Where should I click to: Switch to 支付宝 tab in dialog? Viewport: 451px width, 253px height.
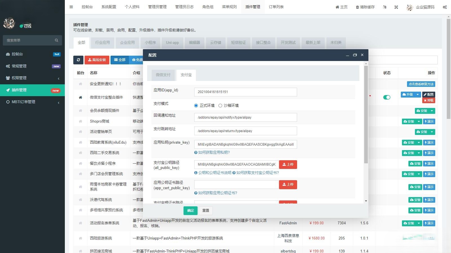(186, 75)
